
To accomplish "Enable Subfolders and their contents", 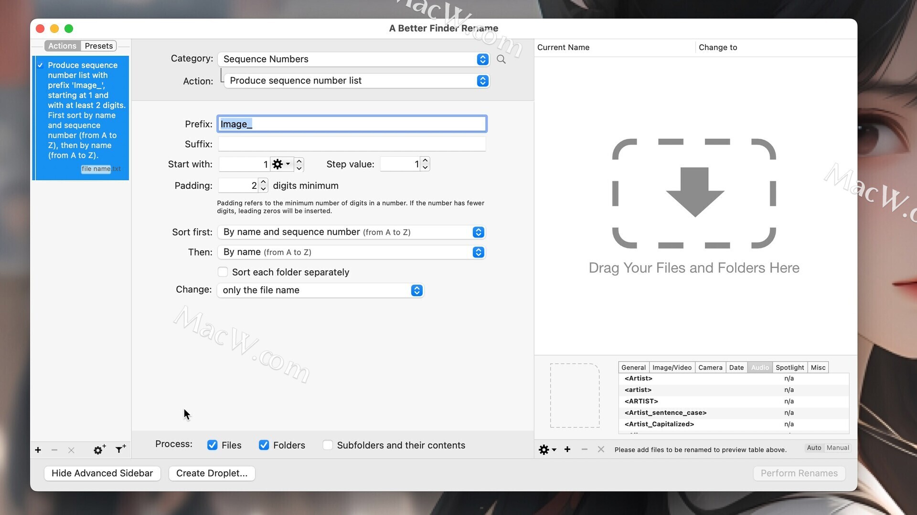I will [x=328, y=445].
